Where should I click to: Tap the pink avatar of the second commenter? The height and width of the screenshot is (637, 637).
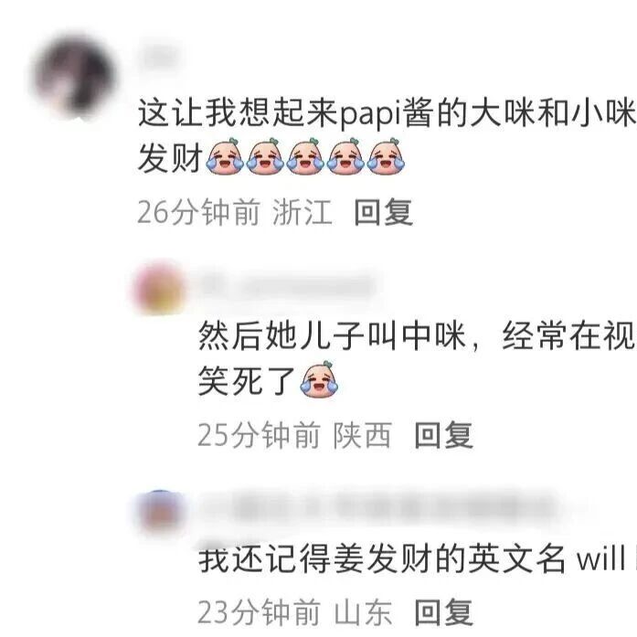click(159, 288)
